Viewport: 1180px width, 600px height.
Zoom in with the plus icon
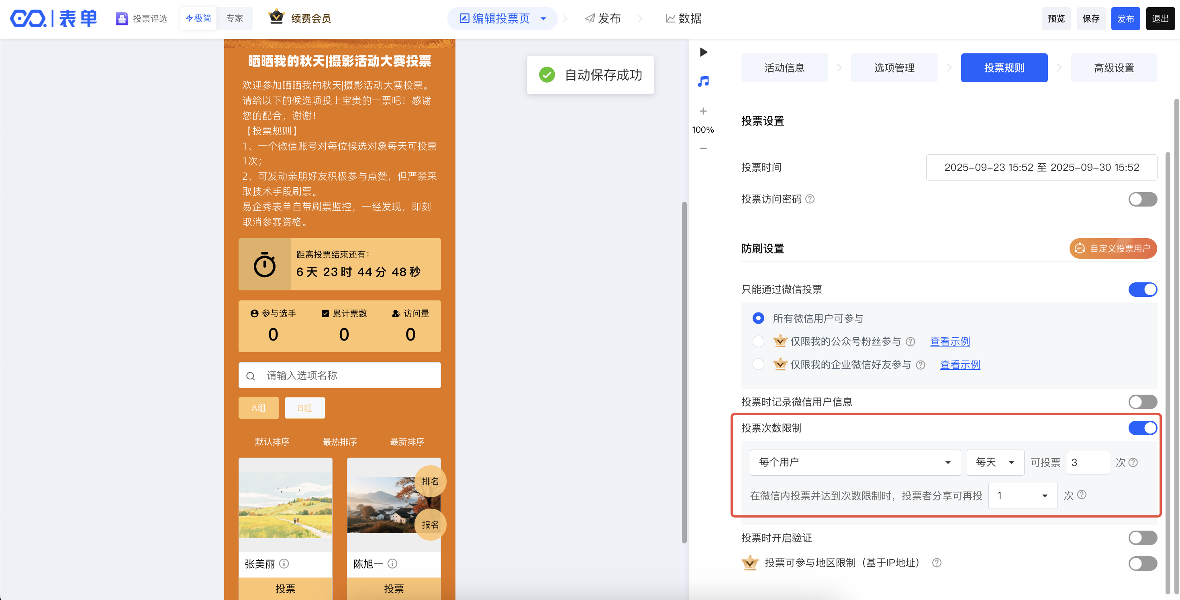click(x=703, y=111)
